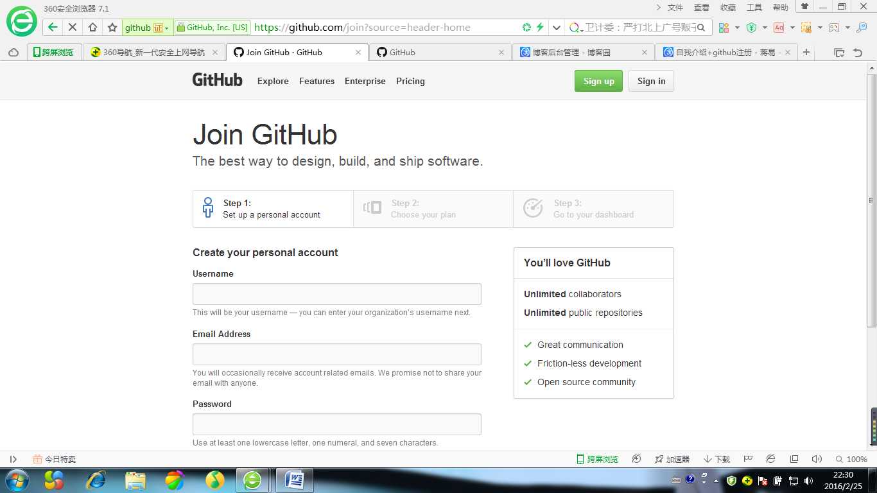Open the 查看 menu
This screenshot has width=877, height=493.
point(702,8)
